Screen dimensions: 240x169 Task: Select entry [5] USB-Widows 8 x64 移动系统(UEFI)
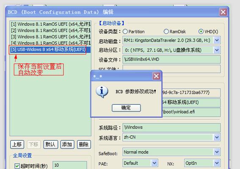click(x=51, y=49)
